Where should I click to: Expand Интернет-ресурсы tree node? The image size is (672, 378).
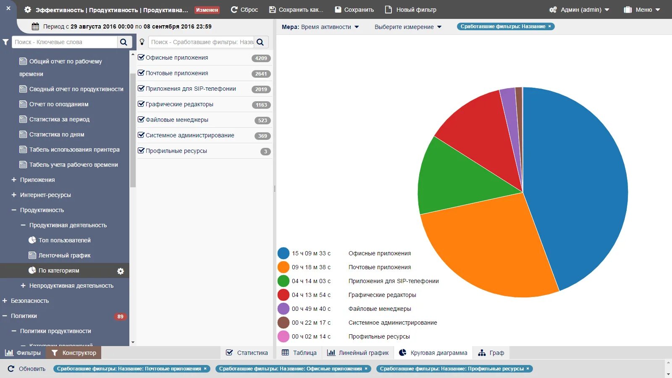point(14,195)
